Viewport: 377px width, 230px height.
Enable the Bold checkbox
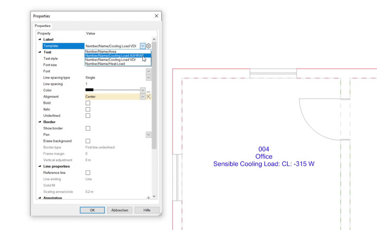point(88,103)
